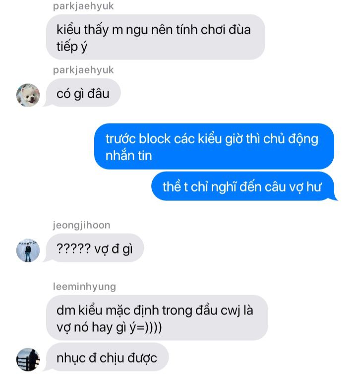Viewport: 357px width, 374px height.
Task: View leeminhyung's dark silhouette avatar
Action: point(28,359)
